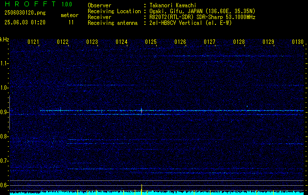Screen dimensions: 308x195
Task: Click the Receiving antenna field label
Action: tap(113, 23)
